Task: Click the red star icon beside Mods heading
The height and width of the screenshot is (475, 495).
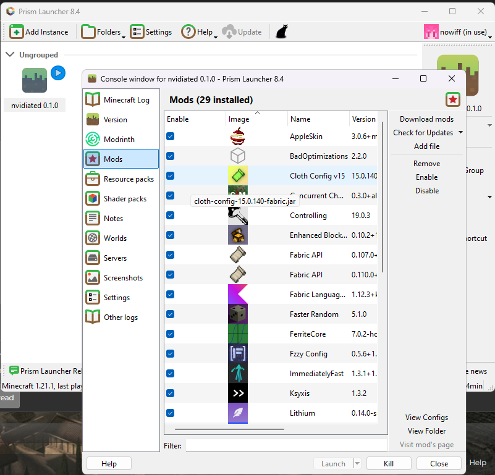Action: (x=453, y=99)
